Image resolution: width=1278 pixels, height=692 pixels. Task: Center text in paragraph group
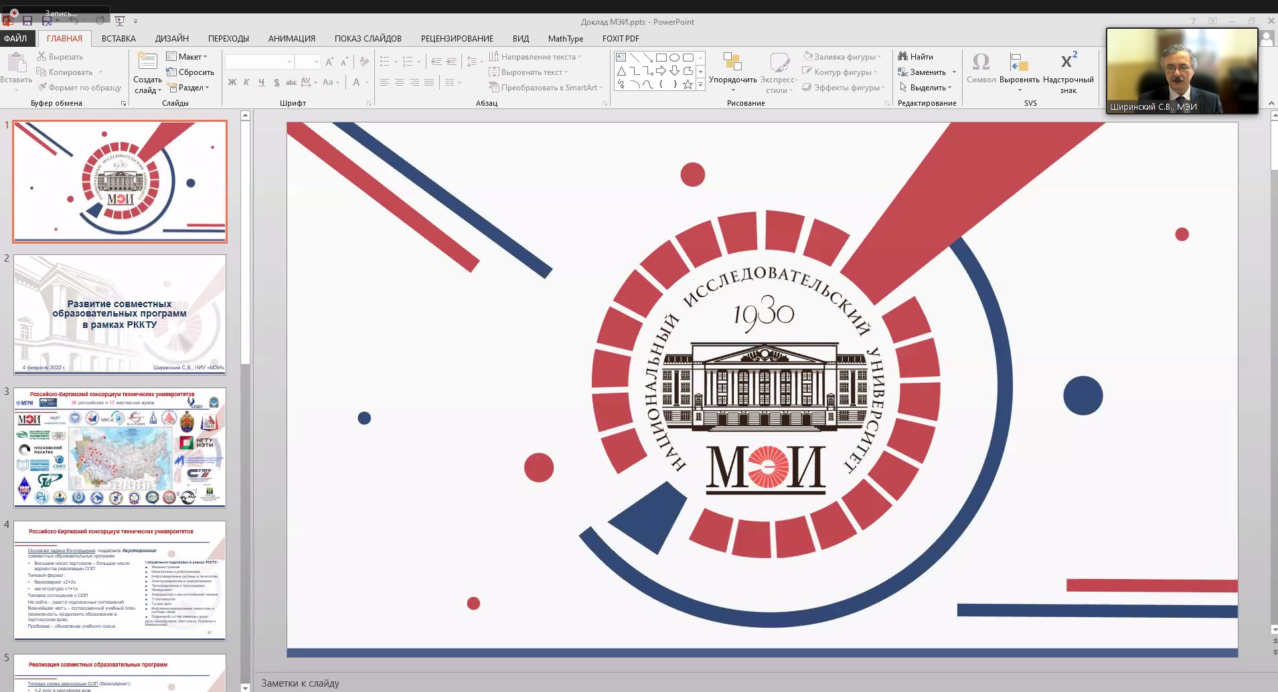point(400,82)
